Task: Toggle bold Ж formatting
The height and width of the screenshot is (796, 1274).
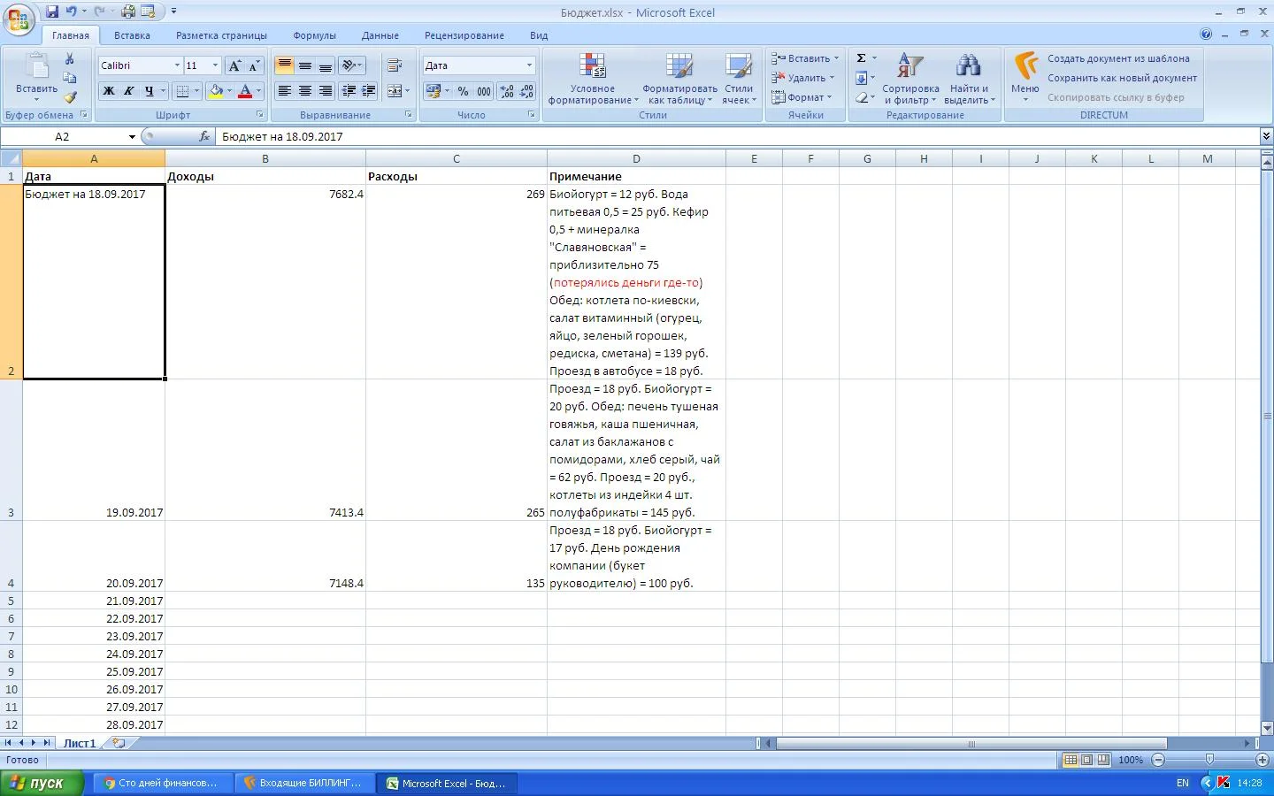Action: pyautogui.click(x=109, y=91)
